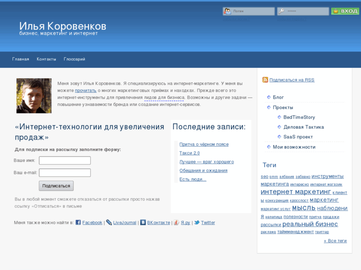The image size is (361, 270).
Task: Click the site title Илья Коровенков
Action: coord(63,26)
